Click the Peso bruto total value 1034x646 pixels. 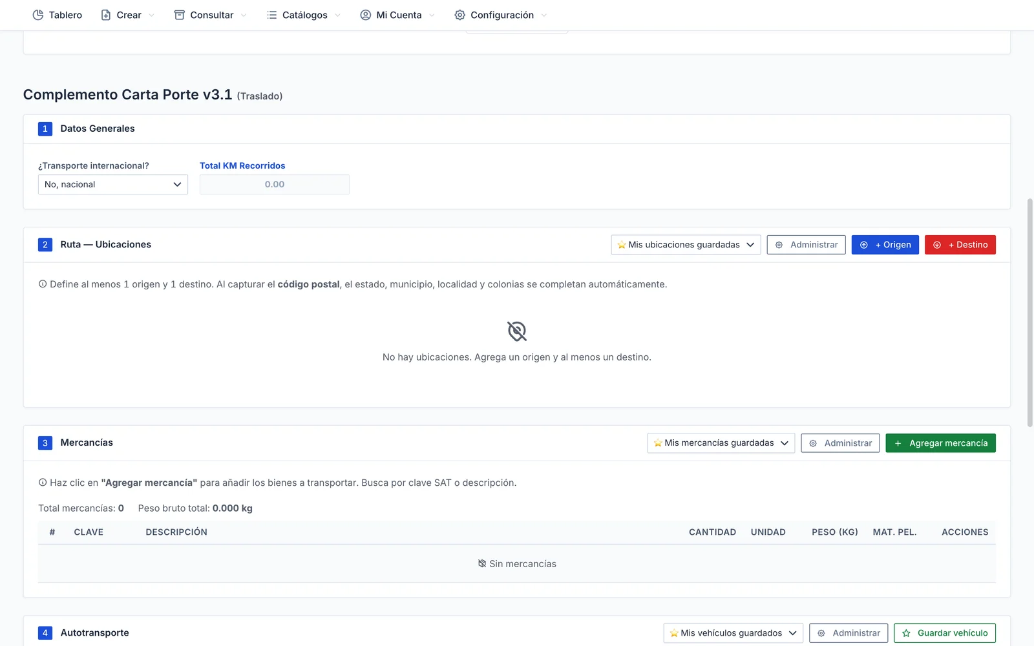pos(233,508)
